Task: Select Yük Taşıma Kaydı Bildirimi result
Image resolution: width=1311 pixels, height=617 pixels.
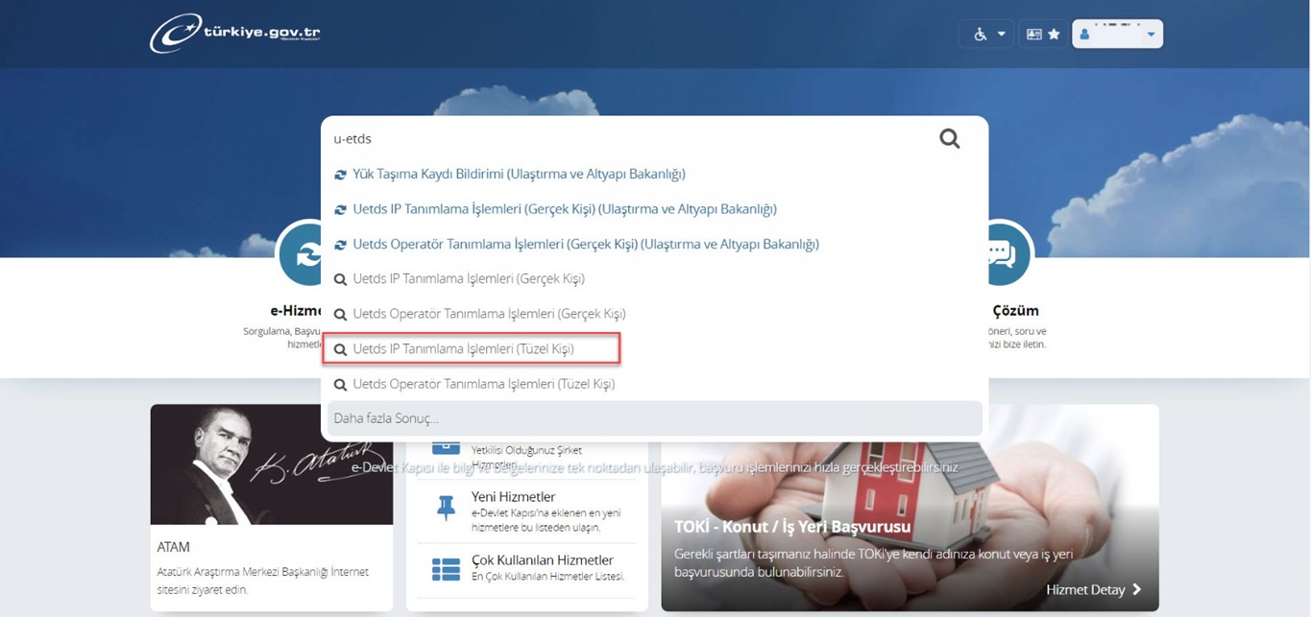Action: (519, 174)
